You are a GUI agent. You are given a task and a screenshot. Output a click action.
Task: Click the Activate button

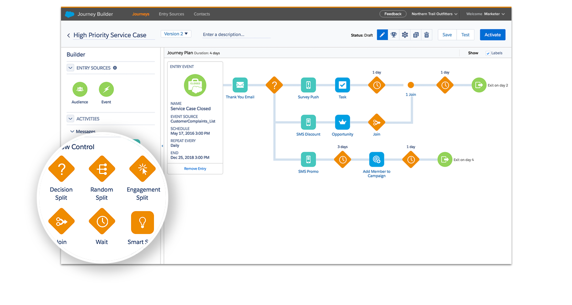pyautogui.click(x=492, y=35)
